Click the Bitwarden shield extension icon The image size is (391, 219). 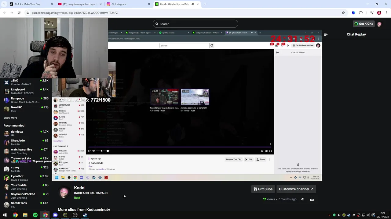pyautogui.click(x=353, y=13)
